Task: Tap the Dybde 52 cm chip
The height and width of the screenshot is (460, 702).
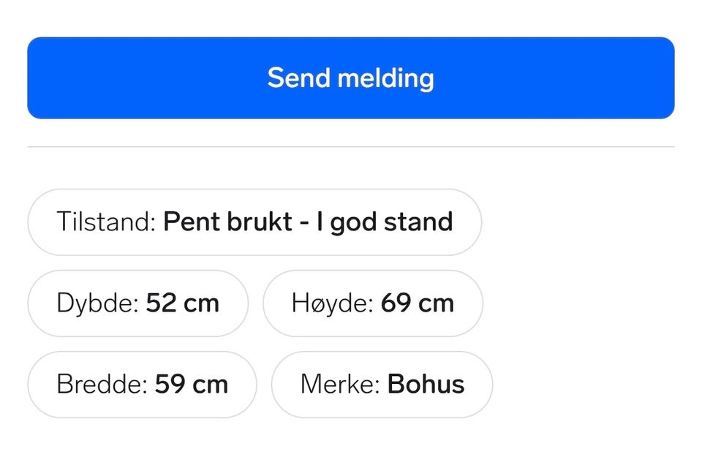Action: point(138,303)
